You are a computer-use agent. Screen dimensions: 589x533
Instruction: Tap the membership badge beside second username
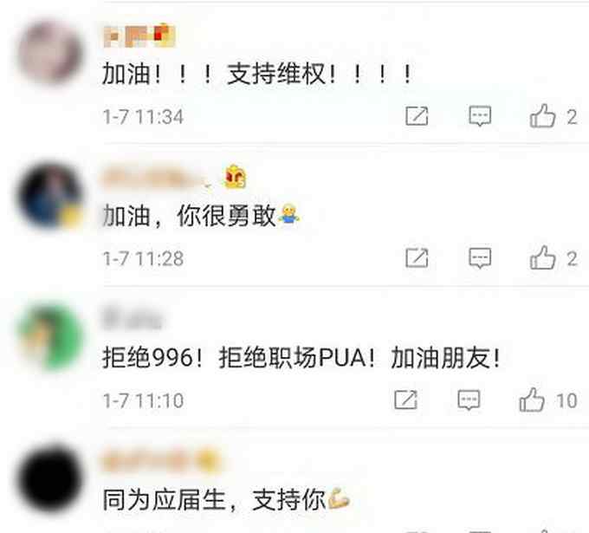tap(235, 177)
